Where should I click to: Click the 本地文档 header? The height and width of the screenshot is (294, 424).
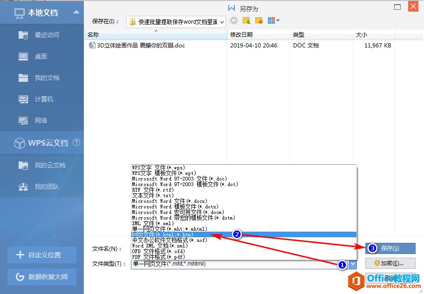pos(41,13)
